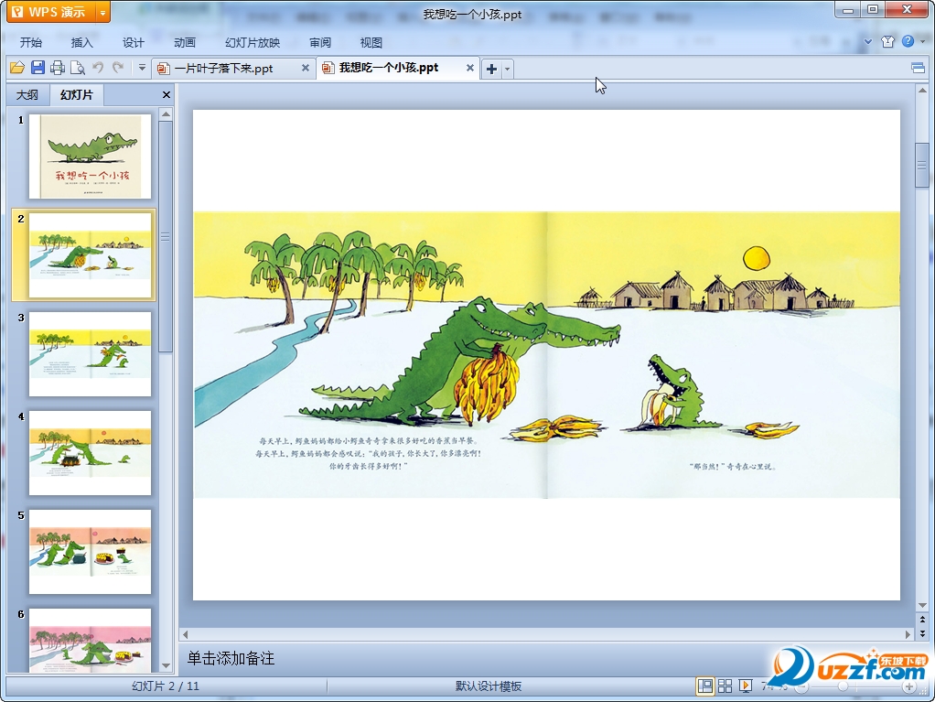Click main editor scroll down arrow
This screenshot has width=935, height=702.
pyautogui.click(x=922, y=606)
